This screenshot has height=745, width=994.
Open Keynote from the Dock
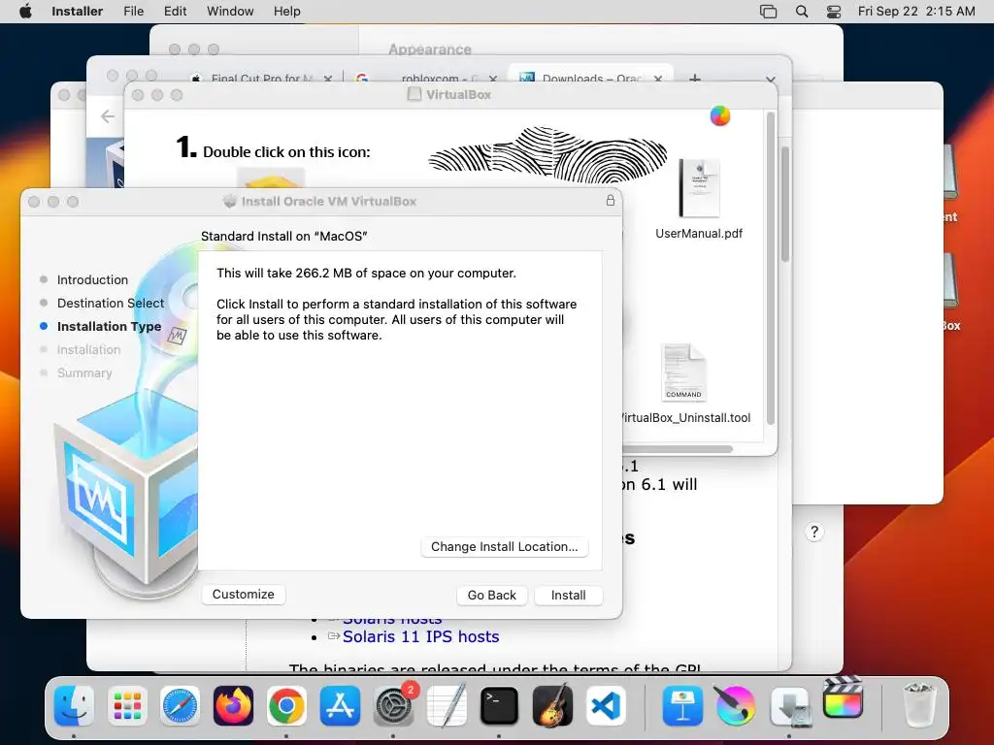click(x=682, y=706)
